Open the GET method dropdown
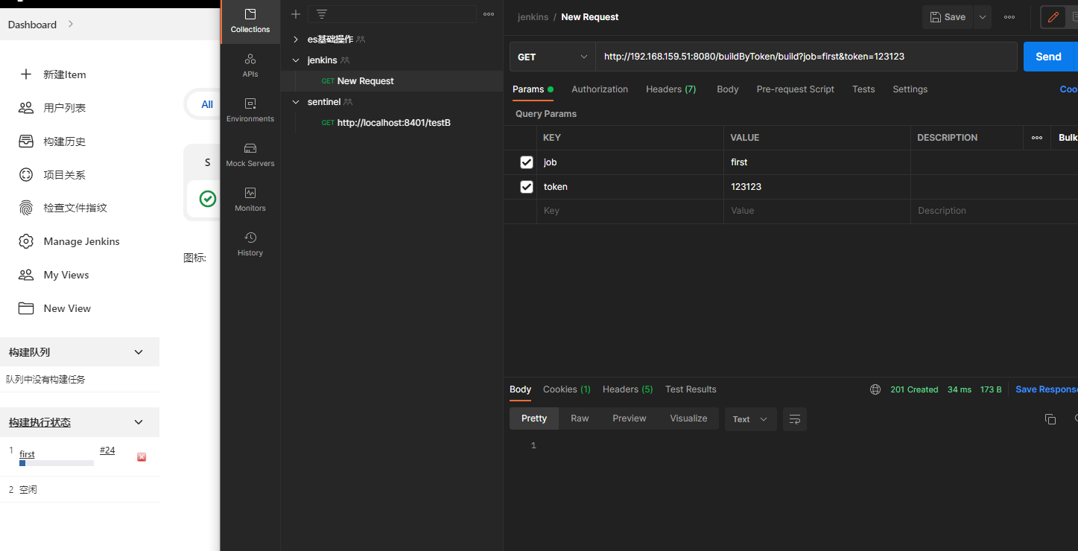Image resolution: width=1078 pixels, height=551 pixels. tap(552, 57)
